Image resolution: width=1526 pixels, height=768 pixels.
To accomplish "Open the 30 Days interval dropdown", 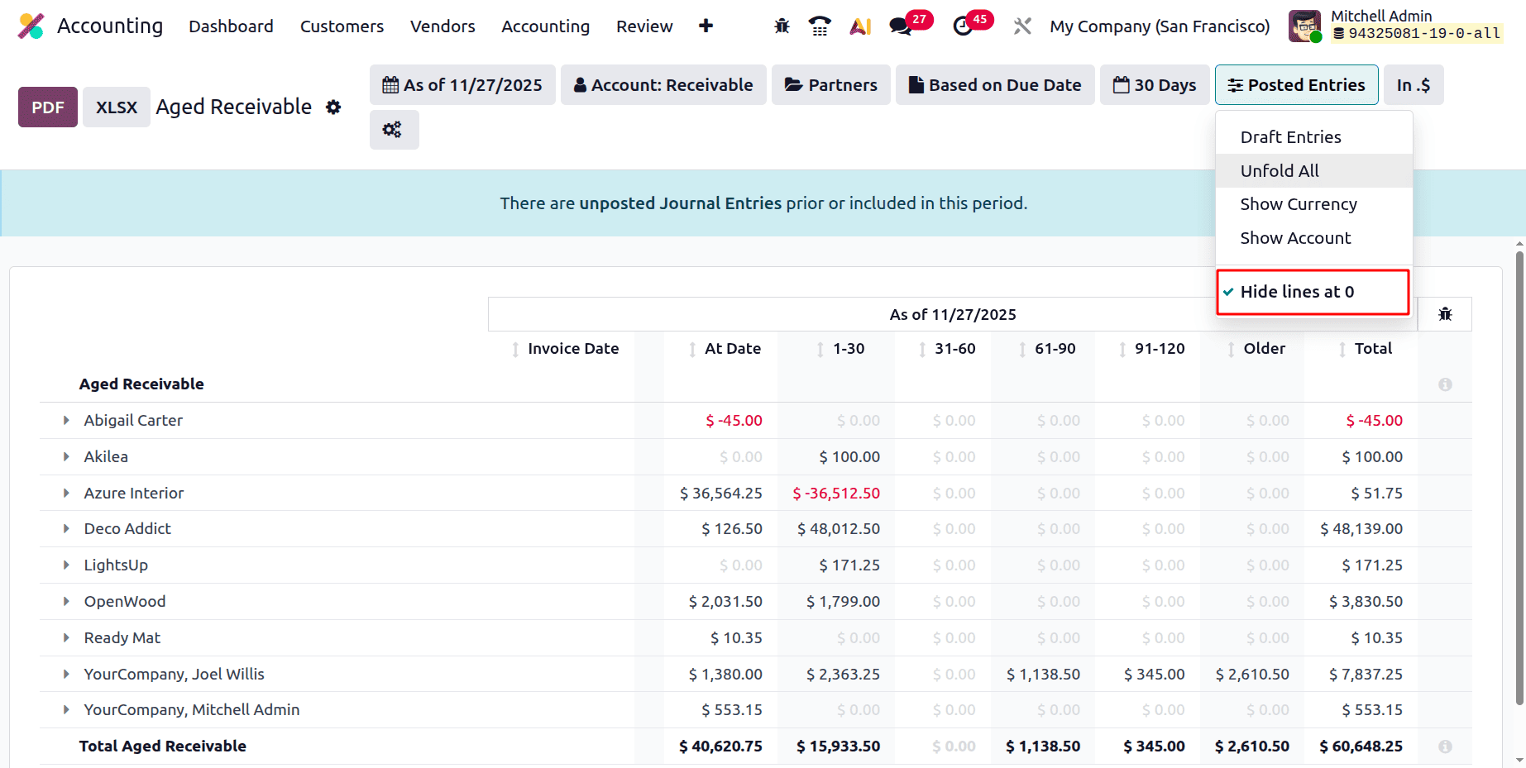I will click(x=1155, y=85).
